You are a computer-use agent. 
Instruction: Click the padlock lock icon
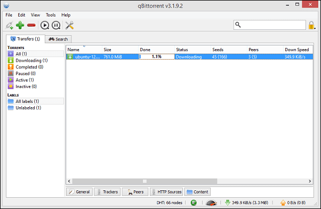311,25
